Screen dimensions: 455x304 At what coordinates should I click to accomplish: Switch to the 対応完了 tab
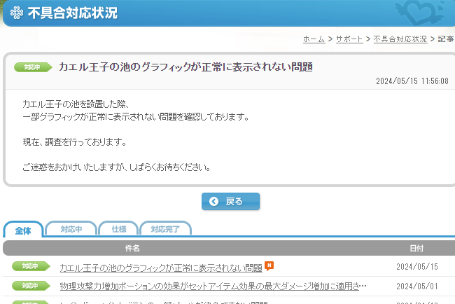[165, 229]
